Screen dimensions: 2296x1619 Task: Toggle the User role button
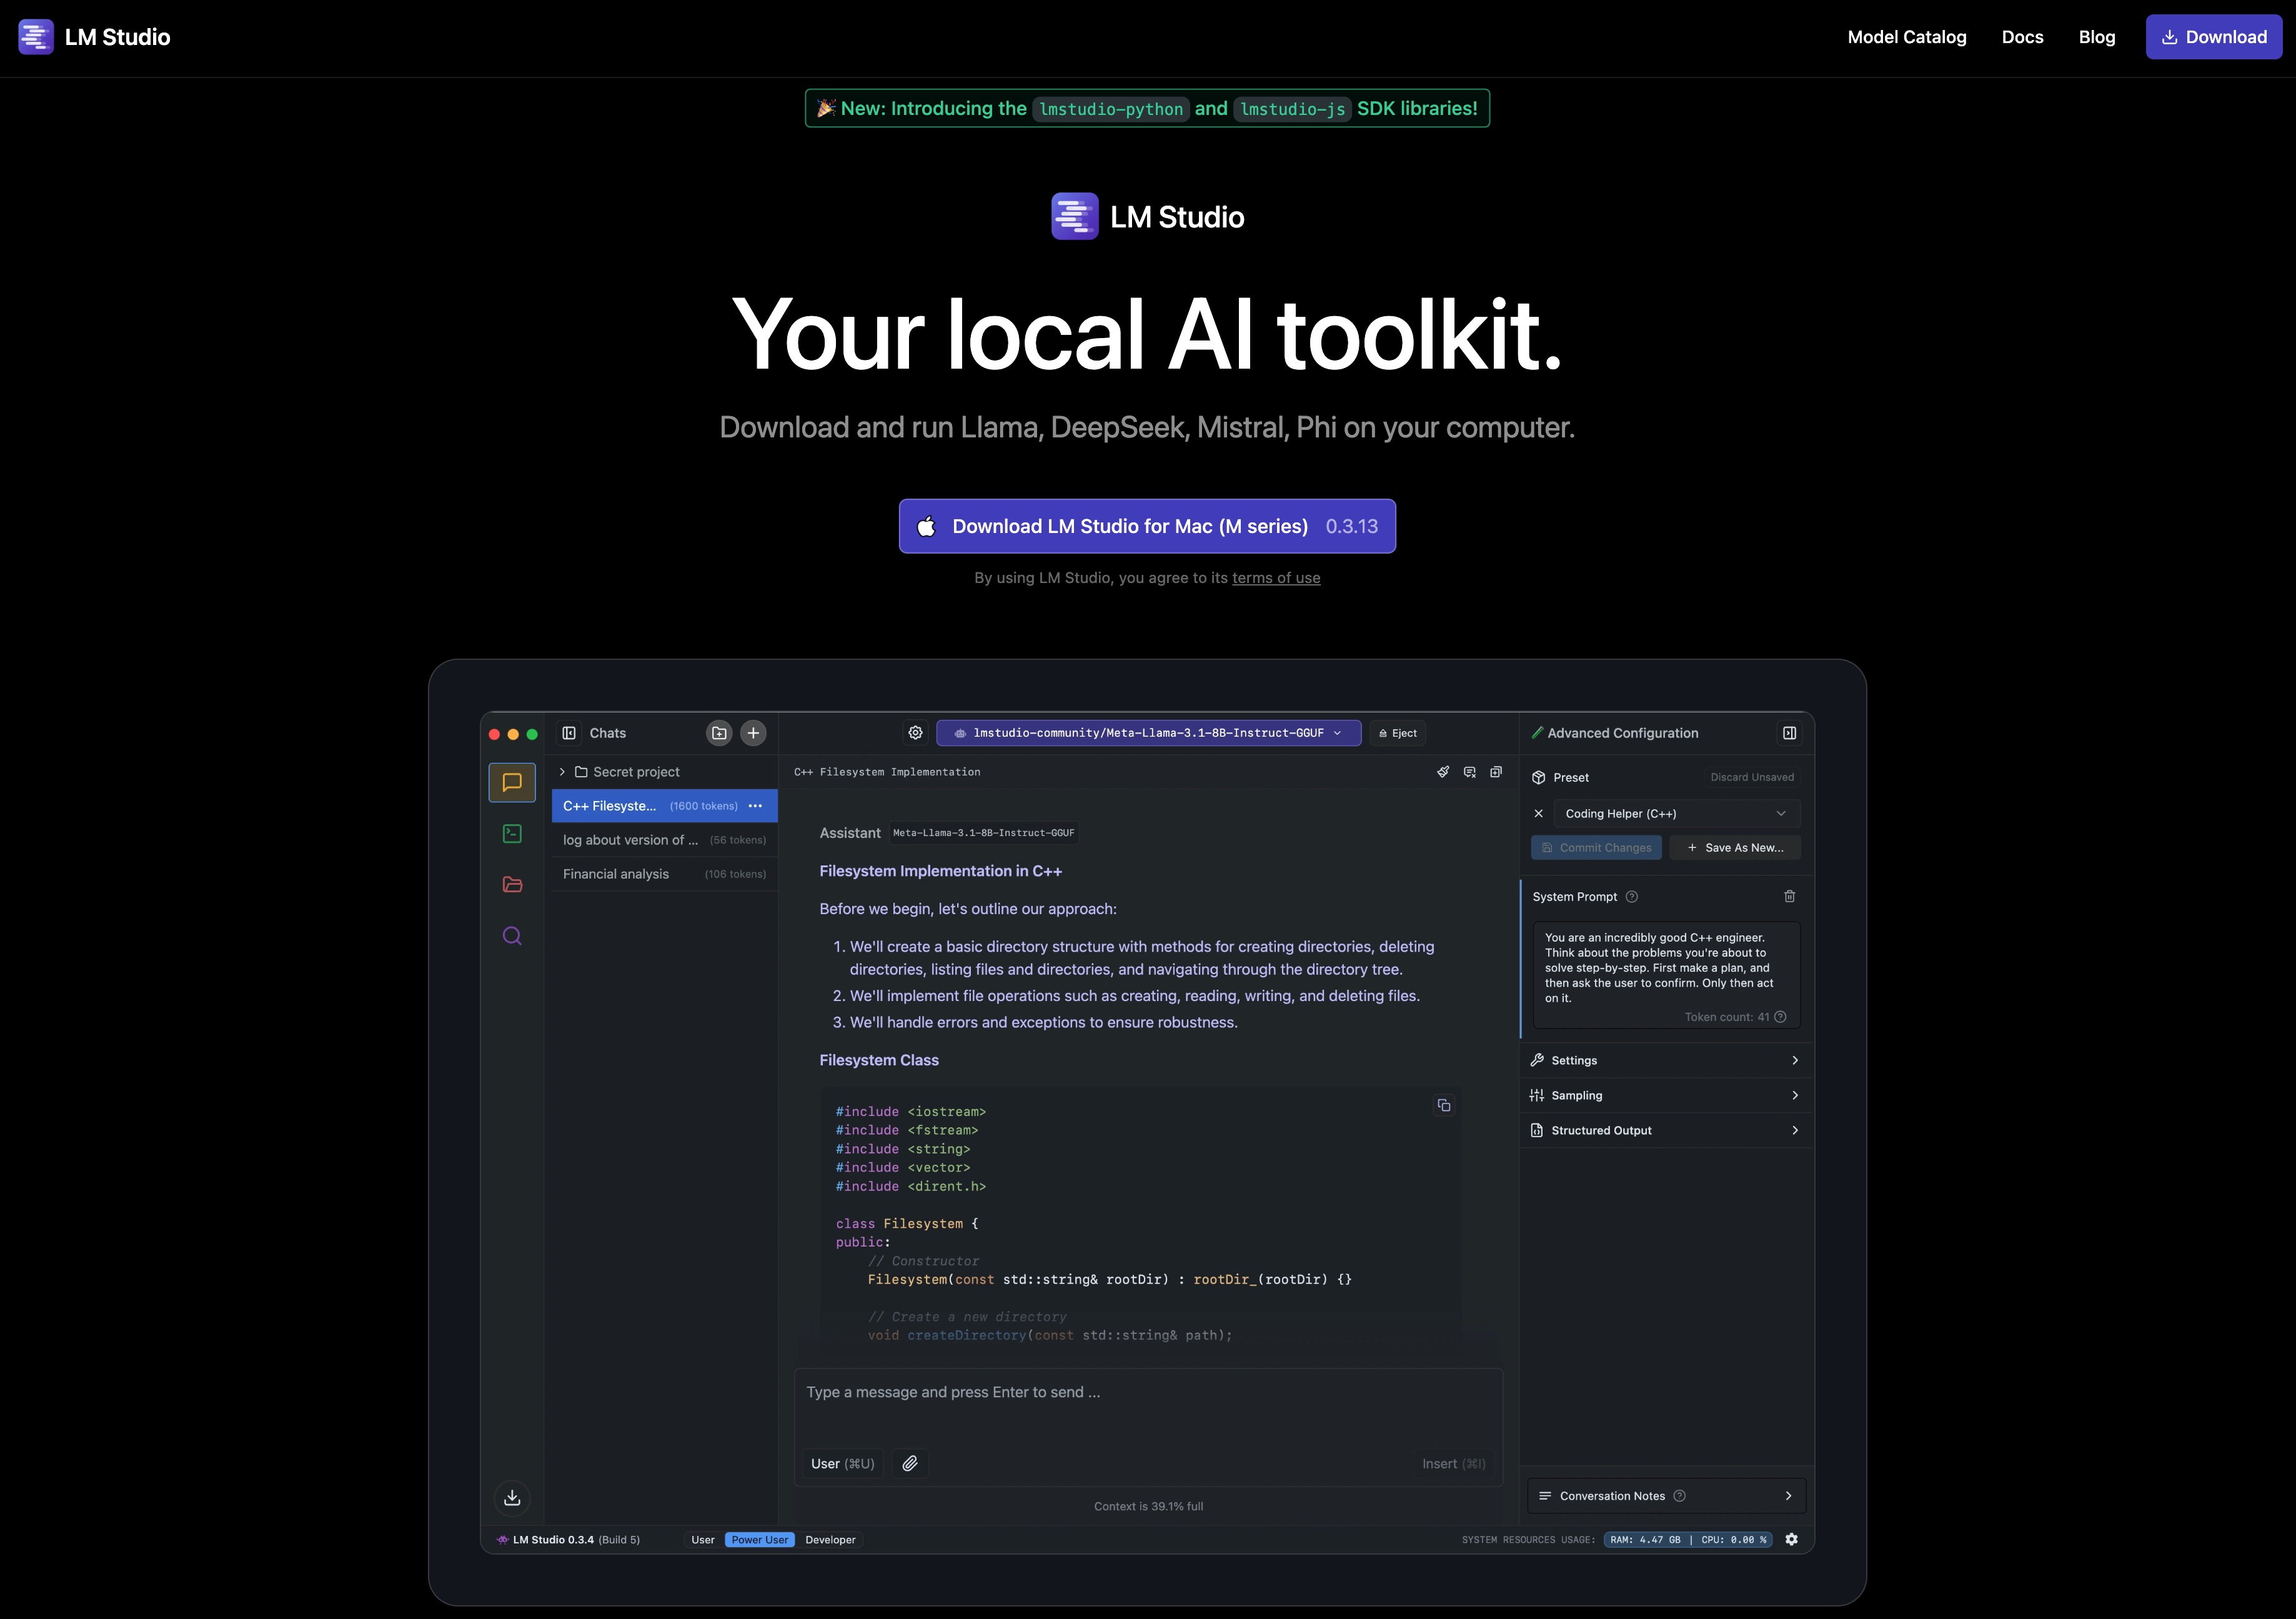click(843, 1463)
